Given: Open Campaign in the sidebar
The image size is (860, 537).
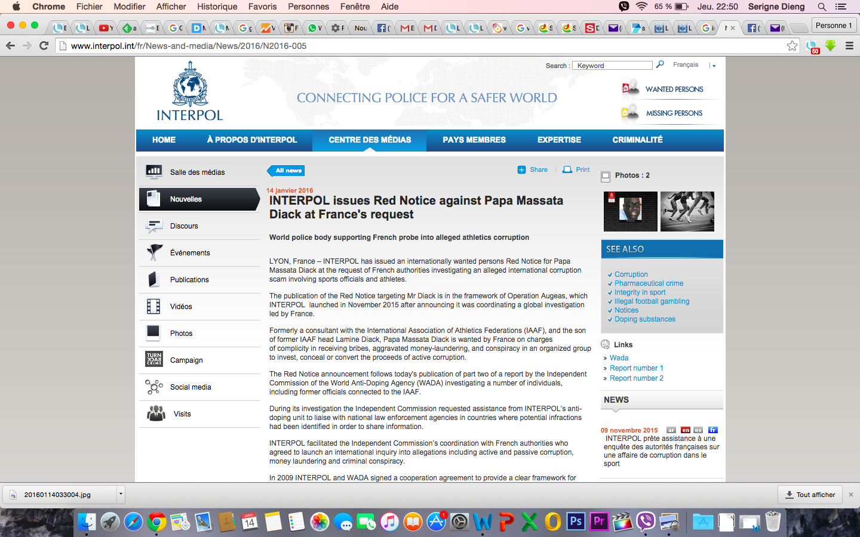Looking at the screenshot, I should point(199,360).
